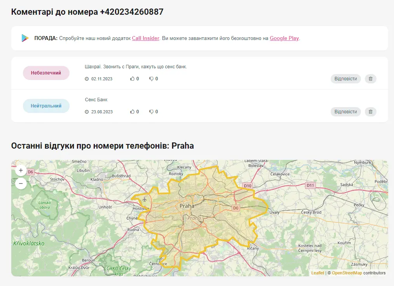Screen dimensions: 394x286
Task: Toggle a like on the Сенс Банк comment
Action: (x=133, y=111)
